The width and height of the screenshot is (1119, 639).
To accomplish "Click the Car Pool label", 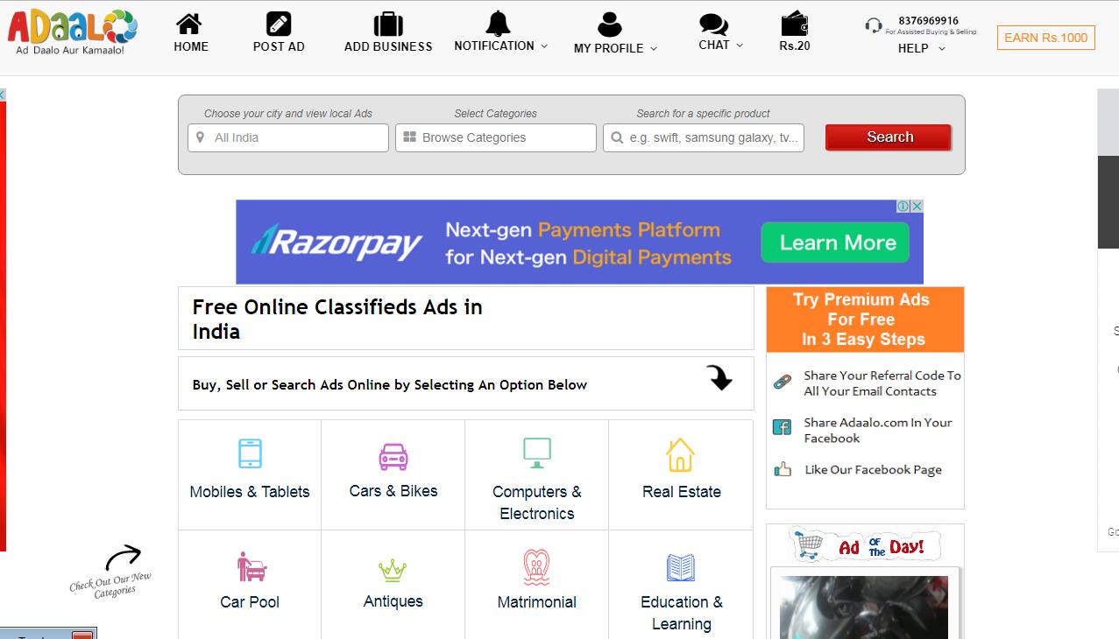I will [250, 602].
